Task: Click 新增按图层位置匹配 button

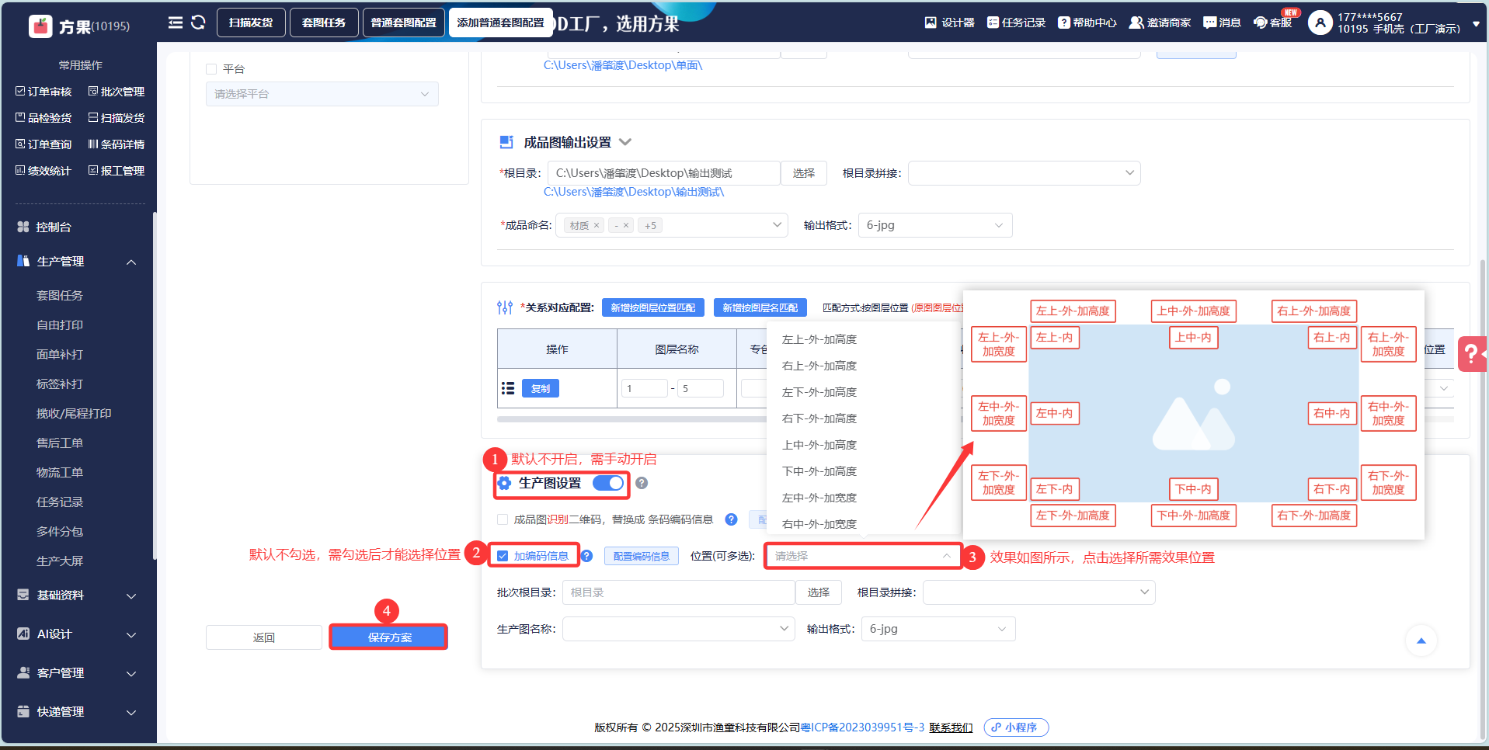Action: (x=653, y=307)
